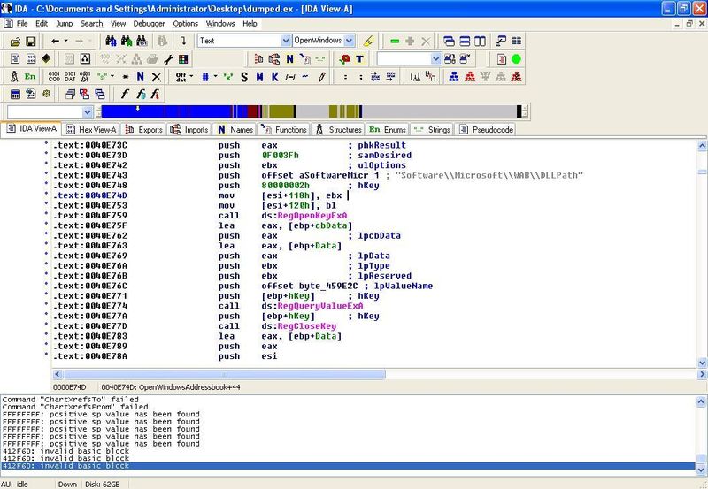This screenshot has width=708, height=489.
Task: Open the Options menu
Action: 186,24
